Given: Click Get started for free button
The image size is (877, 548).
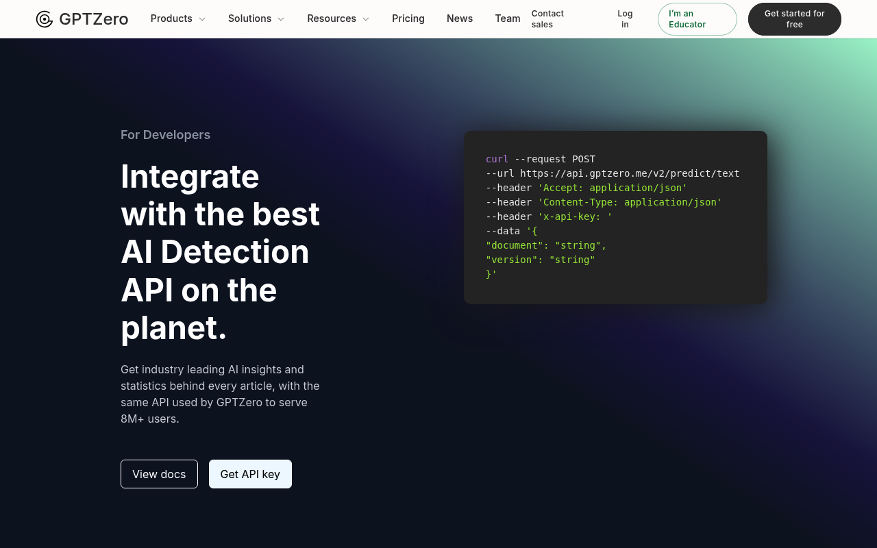Looking at the screenshot, I should tap(795, 19).
